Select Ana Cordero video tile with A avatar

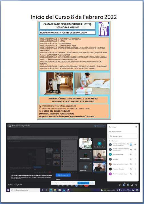(x=99, y=144)
